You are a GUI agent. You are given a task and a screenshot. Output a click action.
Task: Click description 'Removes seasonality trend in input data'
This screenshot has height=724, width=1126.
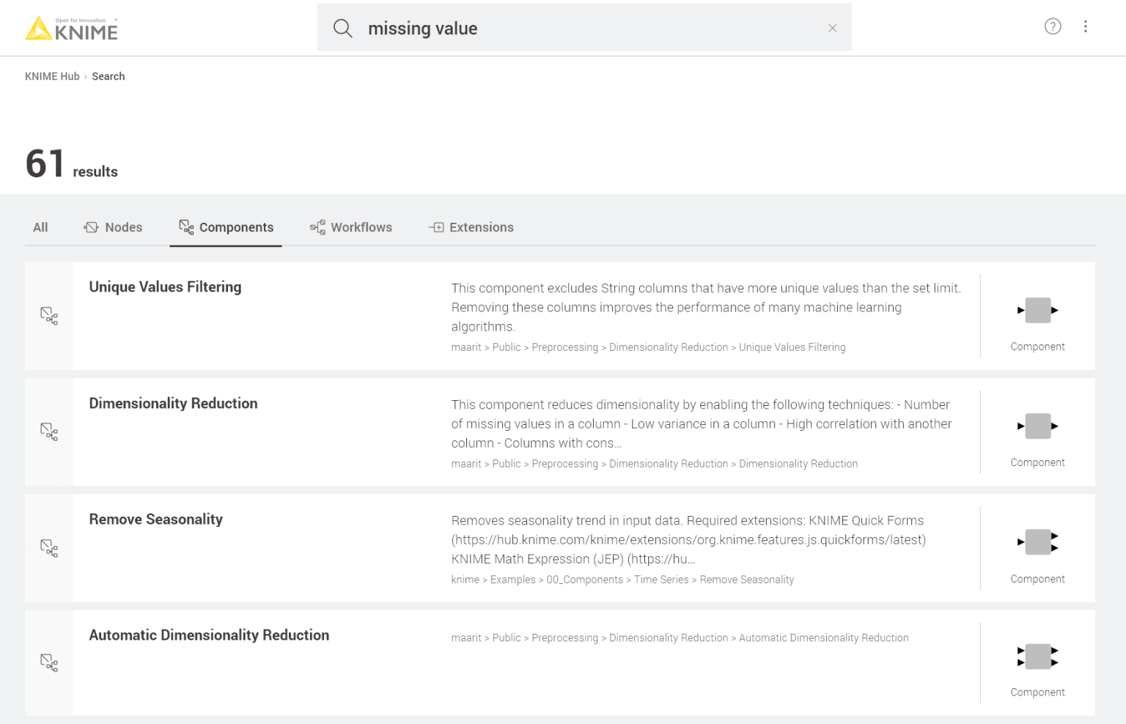click(x=688, y=539)
